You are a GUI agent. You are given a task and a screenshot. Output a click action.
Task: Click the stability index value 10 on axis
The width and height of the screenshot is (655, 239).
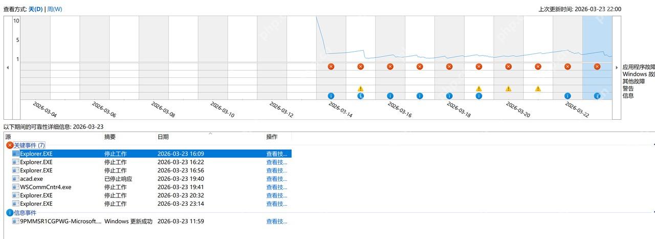(x=16, y=21)
